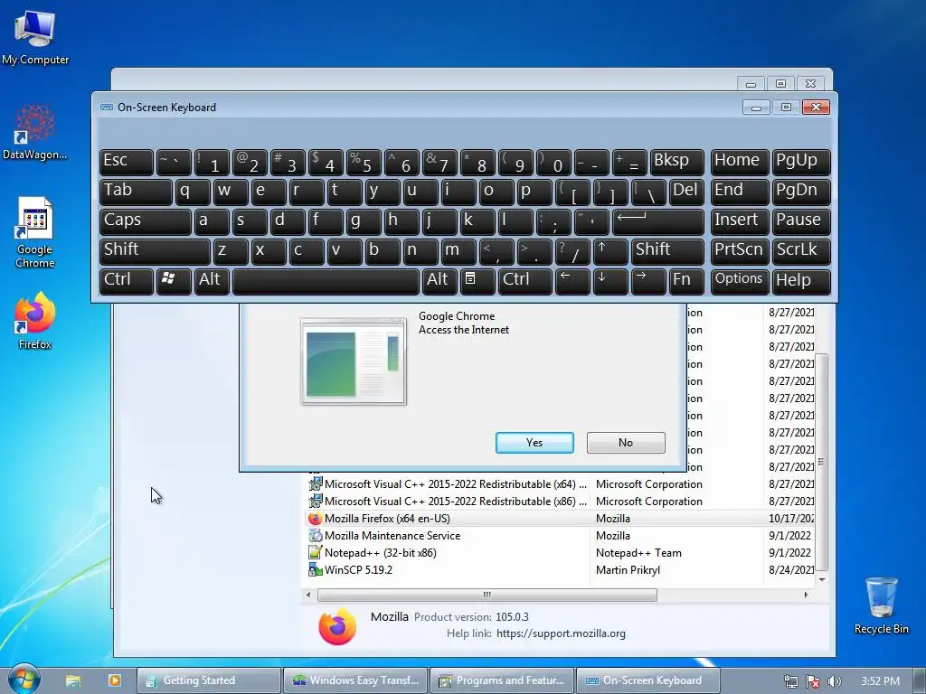
Task: Launch Firefox from the desktop
Action: 35,321
